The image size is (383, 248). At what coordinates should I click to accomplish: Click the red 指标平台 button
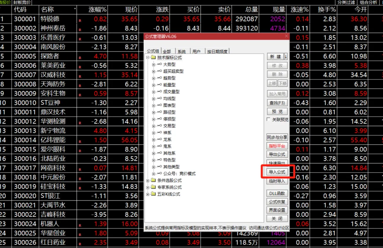click(x=277, y=146)
